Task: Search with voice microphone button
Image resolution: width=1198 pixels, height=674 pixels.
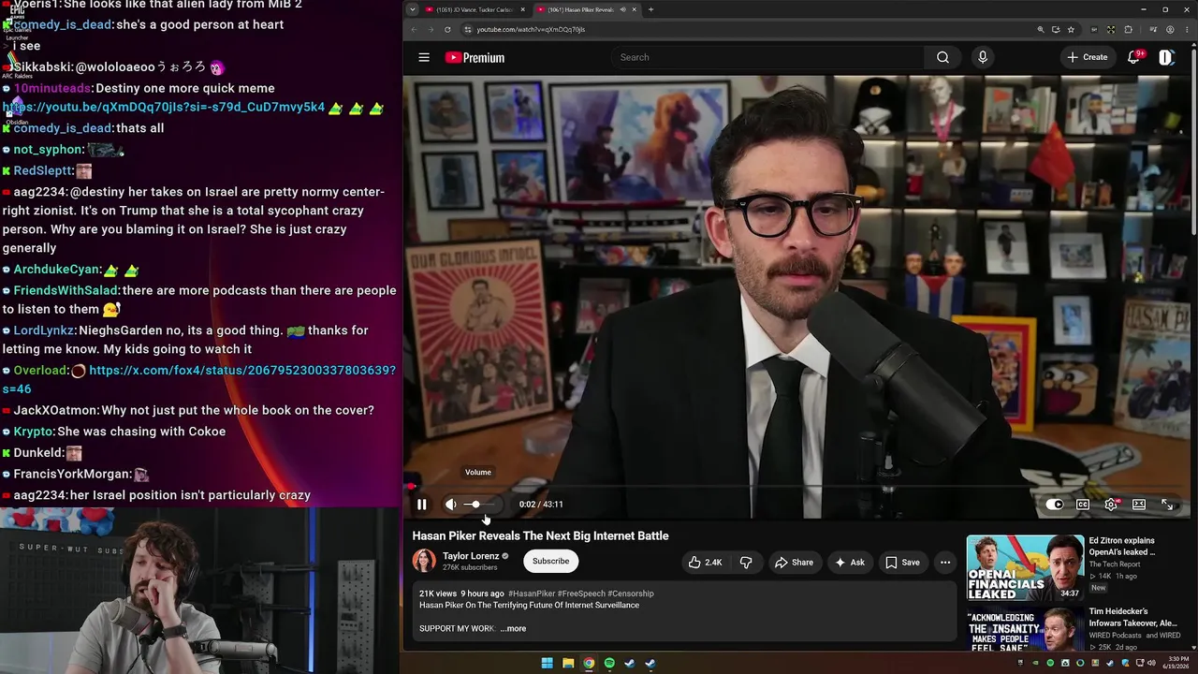Action: click(982, 57)
